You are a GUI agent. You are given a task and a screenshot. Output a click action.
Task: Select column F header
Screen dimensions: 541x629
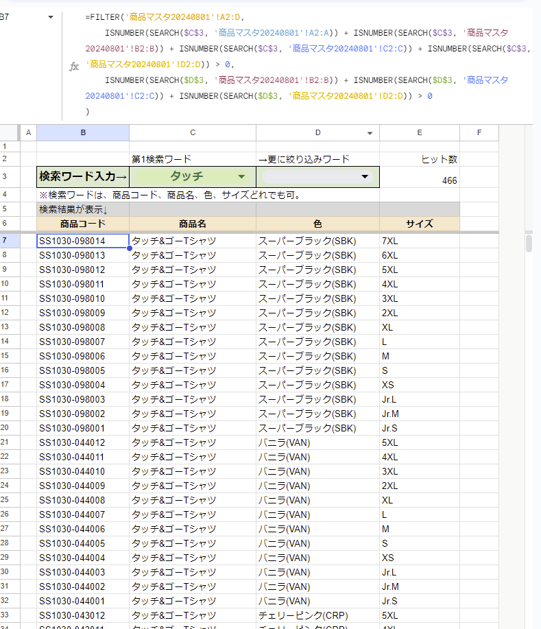pos(479,133)
